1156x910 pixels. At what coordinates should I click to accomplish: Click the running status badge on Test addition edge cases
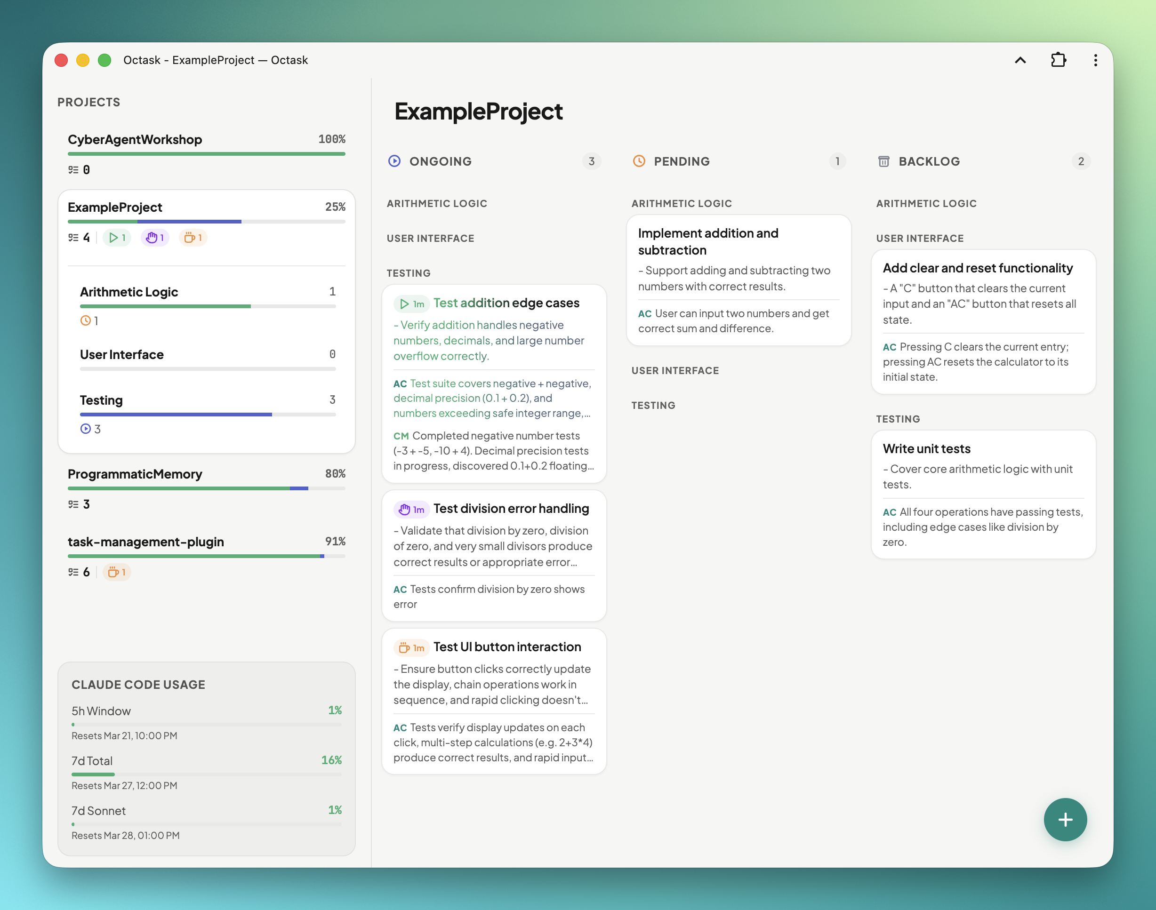tap(411, 303)
